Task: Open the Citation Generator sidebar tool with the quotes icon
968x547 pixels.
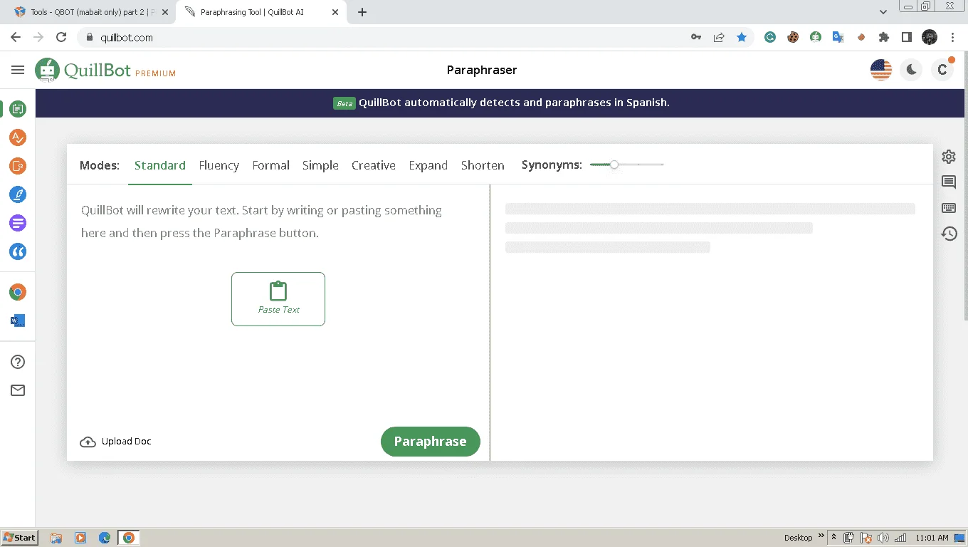Action: [18, 251]
